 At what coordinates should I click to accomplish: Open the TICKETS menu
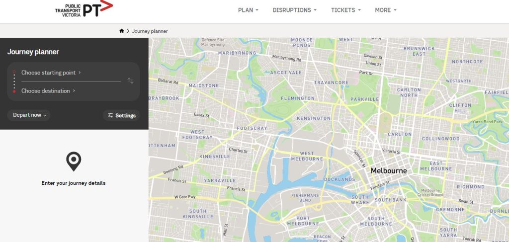click(x=346, y=10)
